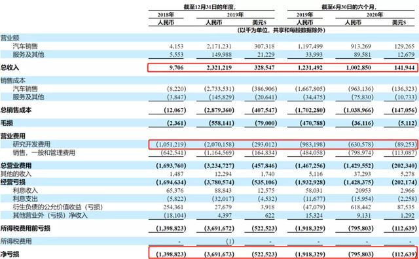Select the 净亏损 row label
The image size is (419, 259).
pos(10,254)
